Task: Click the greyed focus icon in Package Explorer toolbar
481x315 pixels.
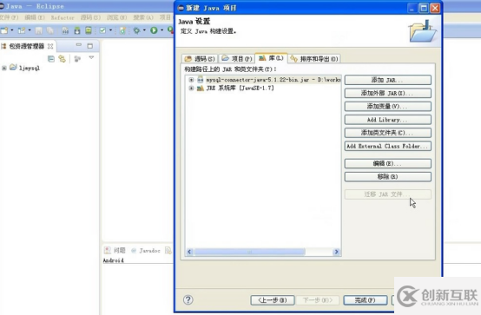Action: (x=77, y=59)
